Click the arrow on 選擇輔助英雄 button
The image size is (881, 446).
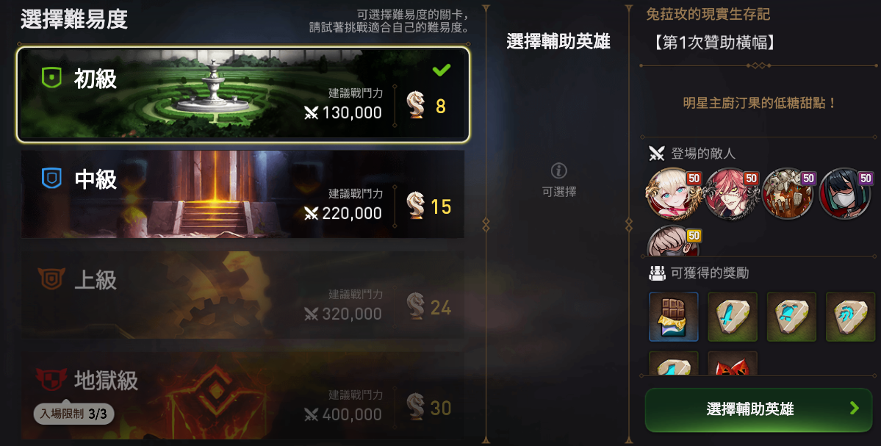coord(855,408)
